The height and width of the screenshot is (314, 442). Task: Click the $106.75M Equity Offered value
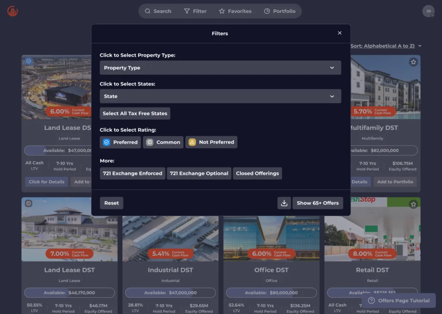click(x=403, y=163)
